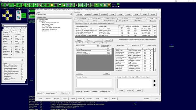Move research queue item down arrow
Screen dimensions: 196x110
[x=154, y=85]
